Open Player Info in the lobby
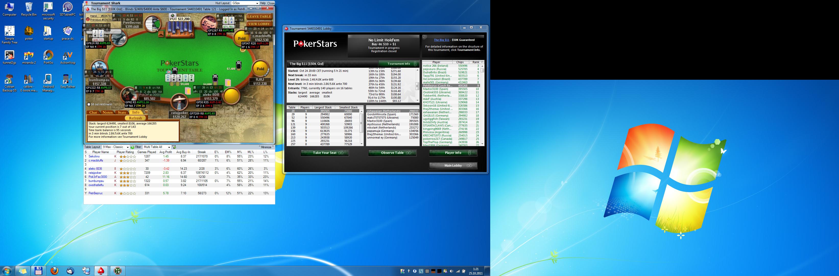Screen dimensions: 839x276 [x=453, y=153]
